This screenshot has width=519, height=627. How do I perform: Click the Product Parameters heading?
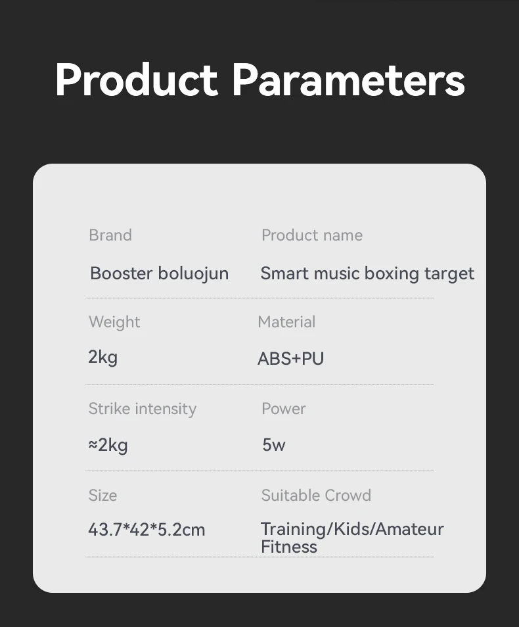pos(259,80)
